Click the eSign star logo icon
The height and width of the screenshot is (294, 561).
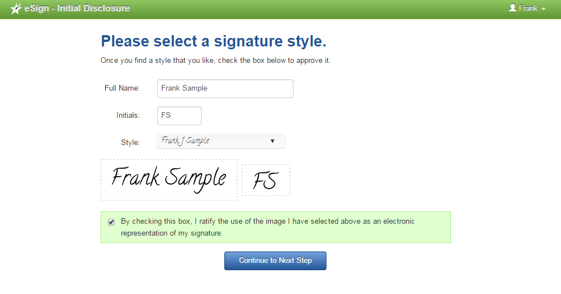point(16,8)
